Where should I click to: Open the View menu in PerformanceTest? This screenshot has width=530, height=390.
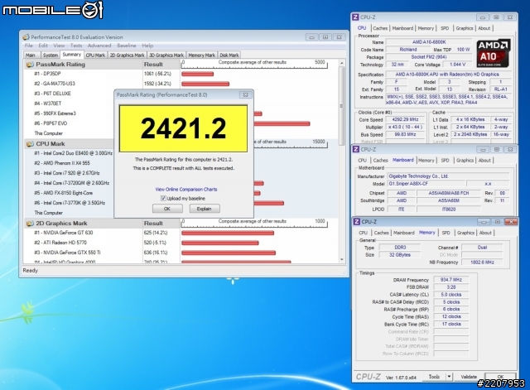(59, 46)
